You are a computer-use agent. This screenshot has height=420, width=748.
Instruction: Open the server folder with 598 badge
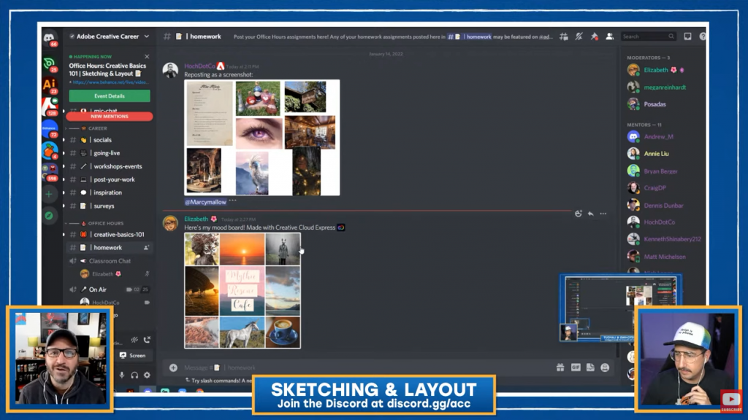49,172
